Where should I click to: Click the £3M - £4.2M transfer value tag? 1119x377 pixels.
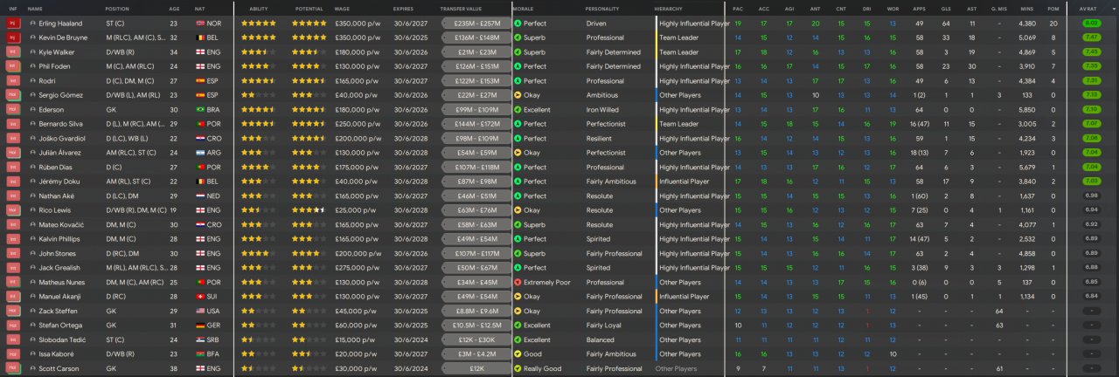pyautogui.click(x=477, y=354)
